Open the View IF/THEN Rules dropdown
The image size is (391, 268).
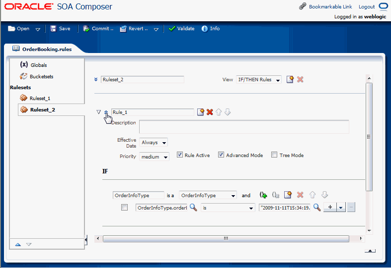258,80
